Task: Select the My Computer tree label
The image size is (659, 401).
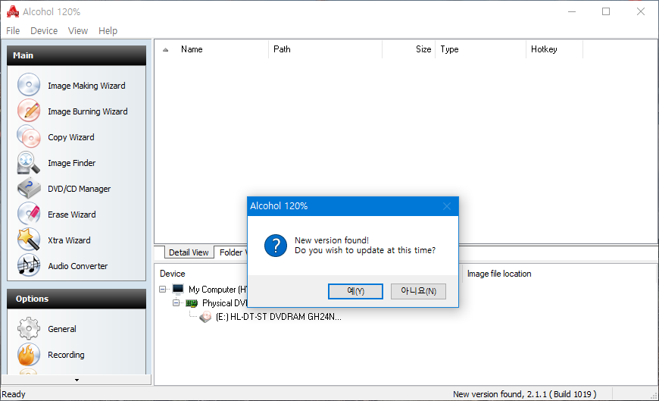Action: click(218, 290)
